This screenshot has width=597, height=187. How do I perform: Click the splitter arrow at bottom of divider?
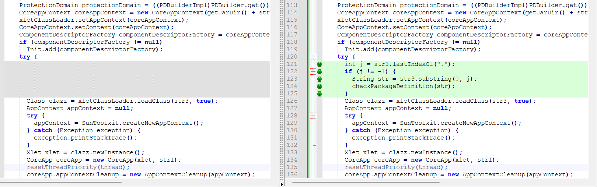click(x=282, y=184)
